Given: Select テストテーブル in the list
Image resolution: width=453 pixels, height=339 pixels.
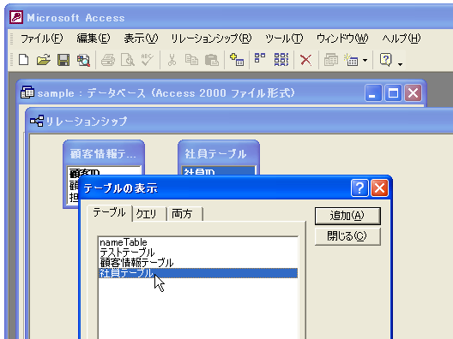Looking at the screenshot, I should click(x=198, y=253).
